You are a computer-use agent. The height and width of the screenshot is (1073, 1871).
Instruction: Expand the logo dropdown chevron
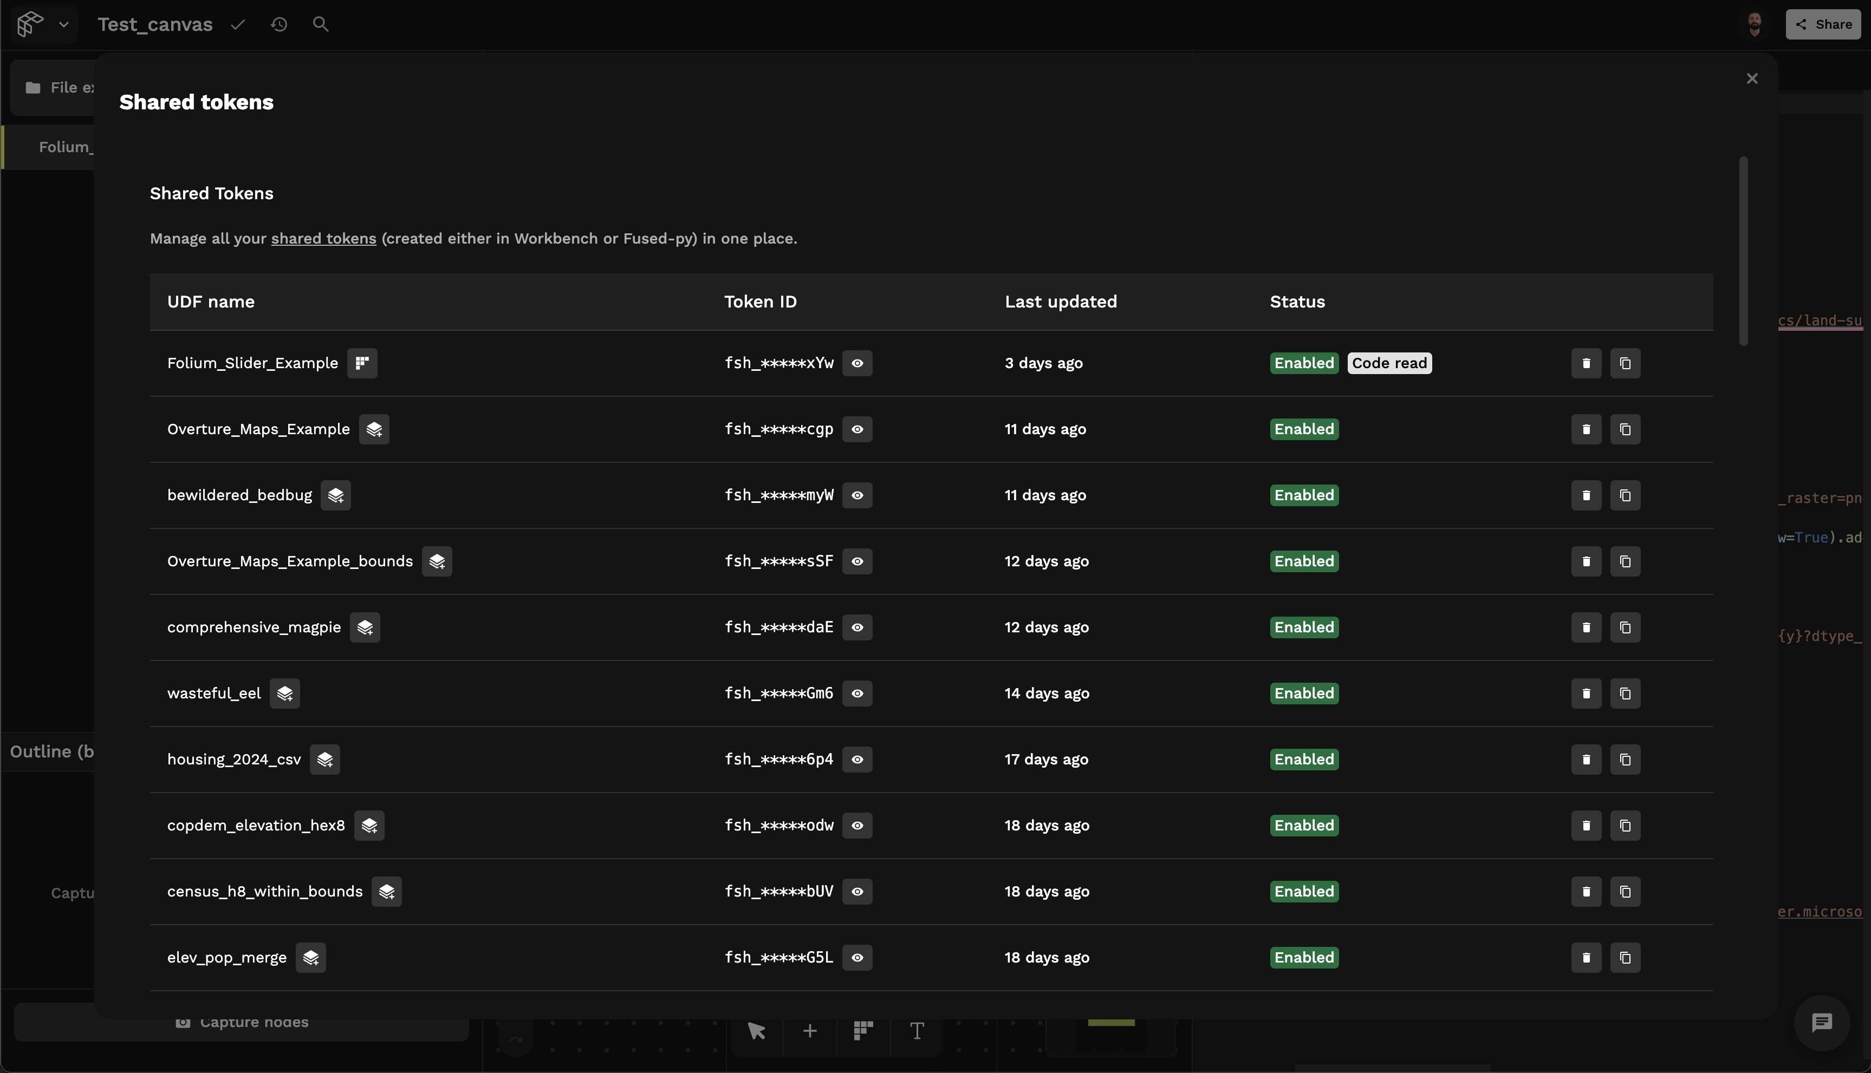64,24
